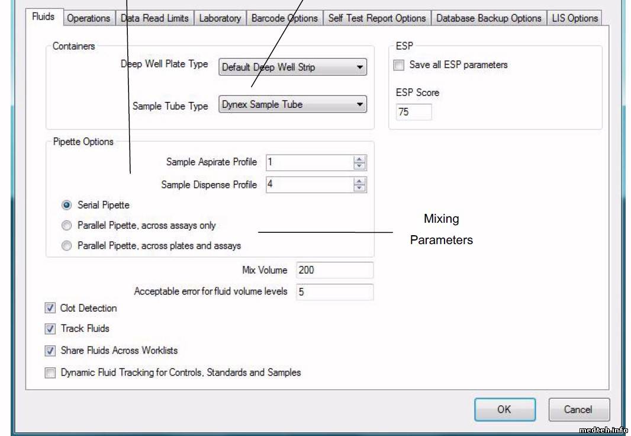Uncheck the Clot Detection checkbox
The image size is (631, 436).
click(x=50, y=308)
